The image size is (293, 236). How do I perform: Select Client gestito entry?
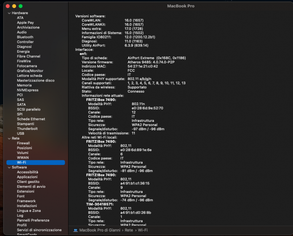tap(28, 182)
